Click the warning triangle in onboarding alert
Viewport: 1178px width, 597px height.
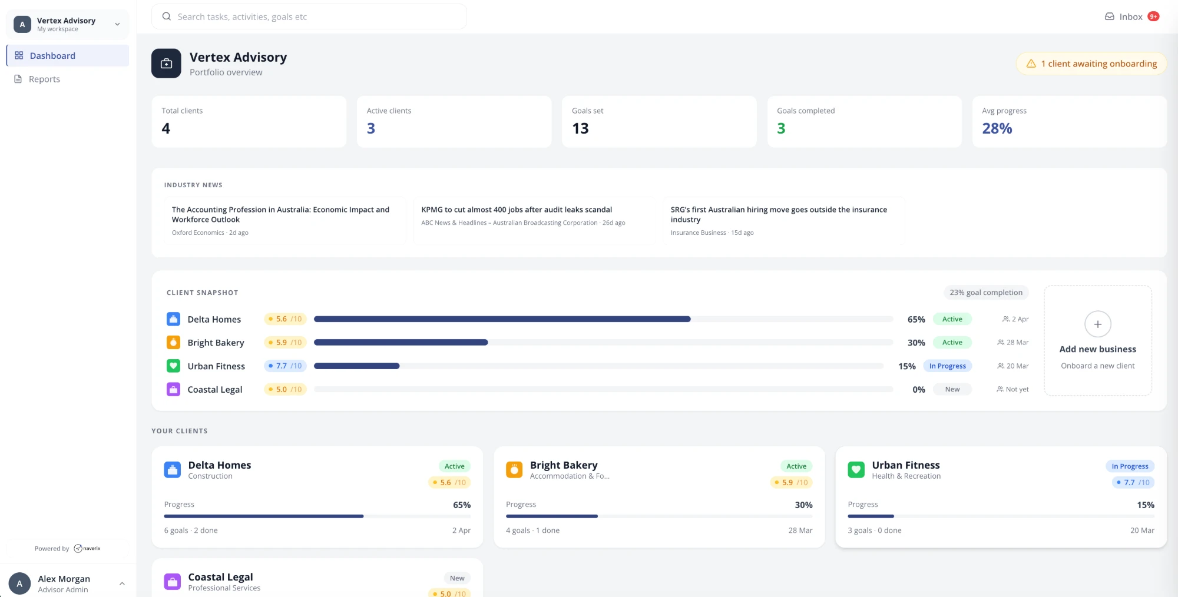pos(1031,64)
